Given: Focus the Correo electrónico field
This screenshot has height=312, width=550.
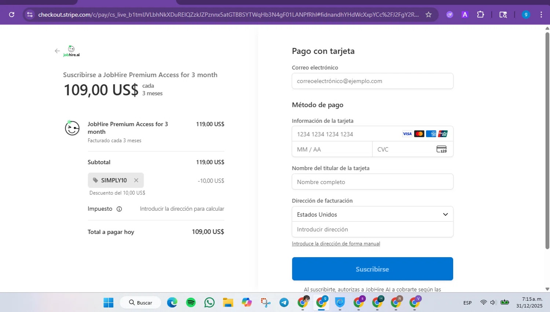Looking at the screenshot, I should tap(373, 81).
